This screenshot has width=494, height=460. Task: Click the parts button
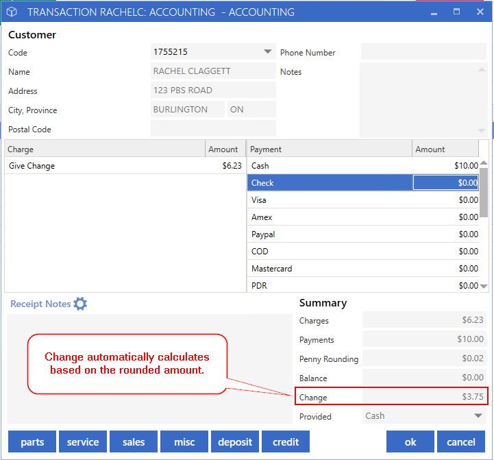(x=32, y=441)
